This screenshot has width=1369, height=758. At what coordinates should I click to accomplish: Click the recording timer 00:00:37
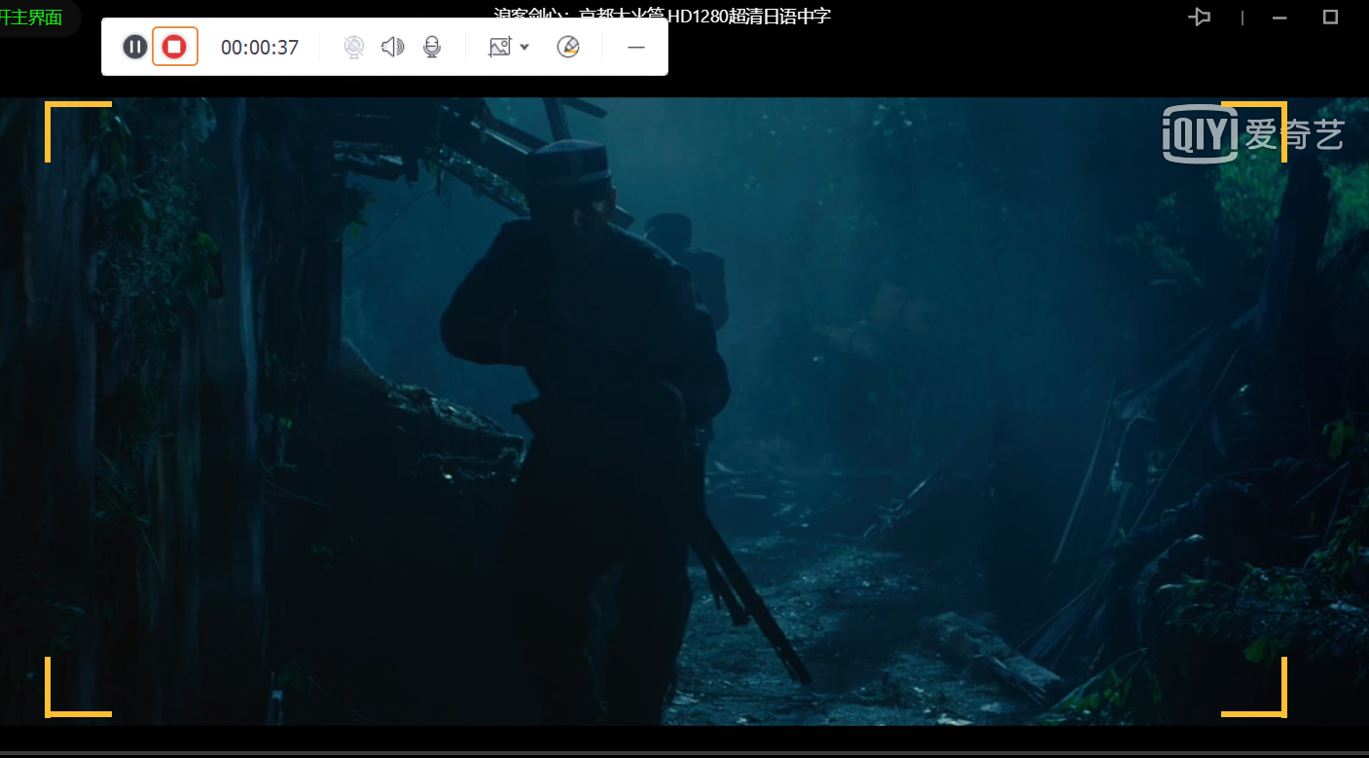[260, 47]
